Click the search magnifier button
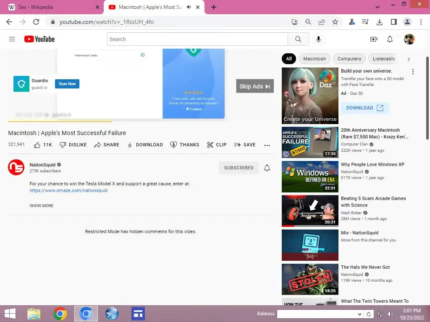The width and height of the screenshot is (430, 322). coord(298,39)
